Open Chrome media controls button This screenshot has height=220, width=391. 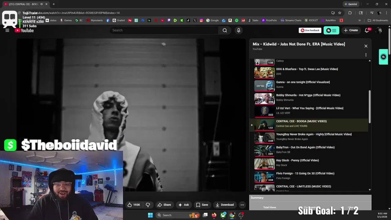click(372, 13)
